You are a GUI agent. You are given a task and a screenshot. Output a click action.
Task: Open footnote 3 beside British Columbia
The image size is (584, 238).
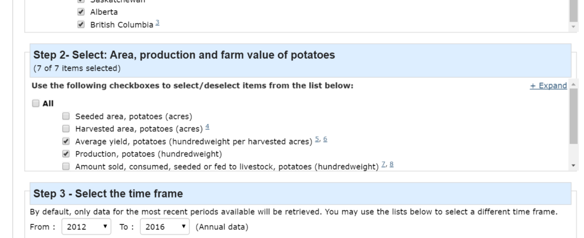pos(157,23)
